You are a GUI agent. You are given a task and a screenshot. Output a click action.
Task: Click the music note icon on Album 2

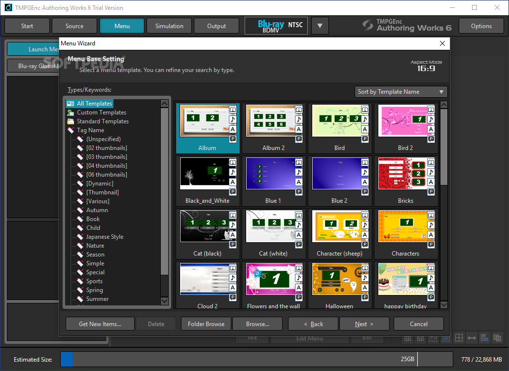coord(299,119)
